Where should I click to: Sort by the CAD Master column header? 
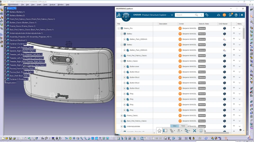pos(225,24)
